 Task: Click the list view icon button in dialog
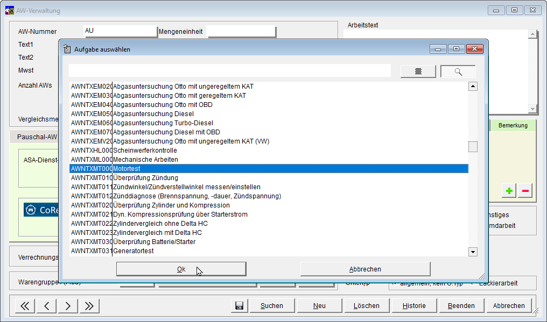[418, 71]
